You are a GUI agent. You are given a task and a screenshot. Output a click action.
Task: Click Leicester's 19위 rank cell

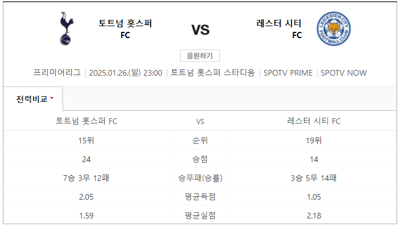point(314,140)
